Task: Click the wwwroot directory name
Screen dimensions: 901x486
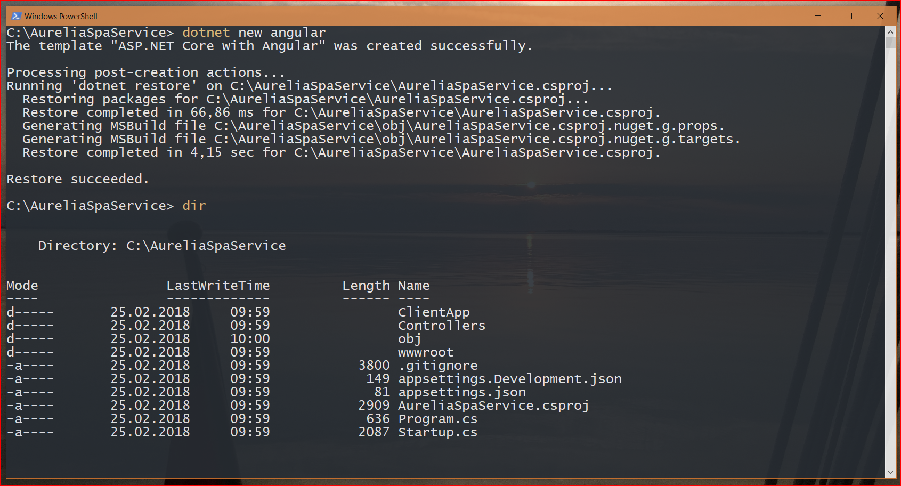Action: pos(426,352)
